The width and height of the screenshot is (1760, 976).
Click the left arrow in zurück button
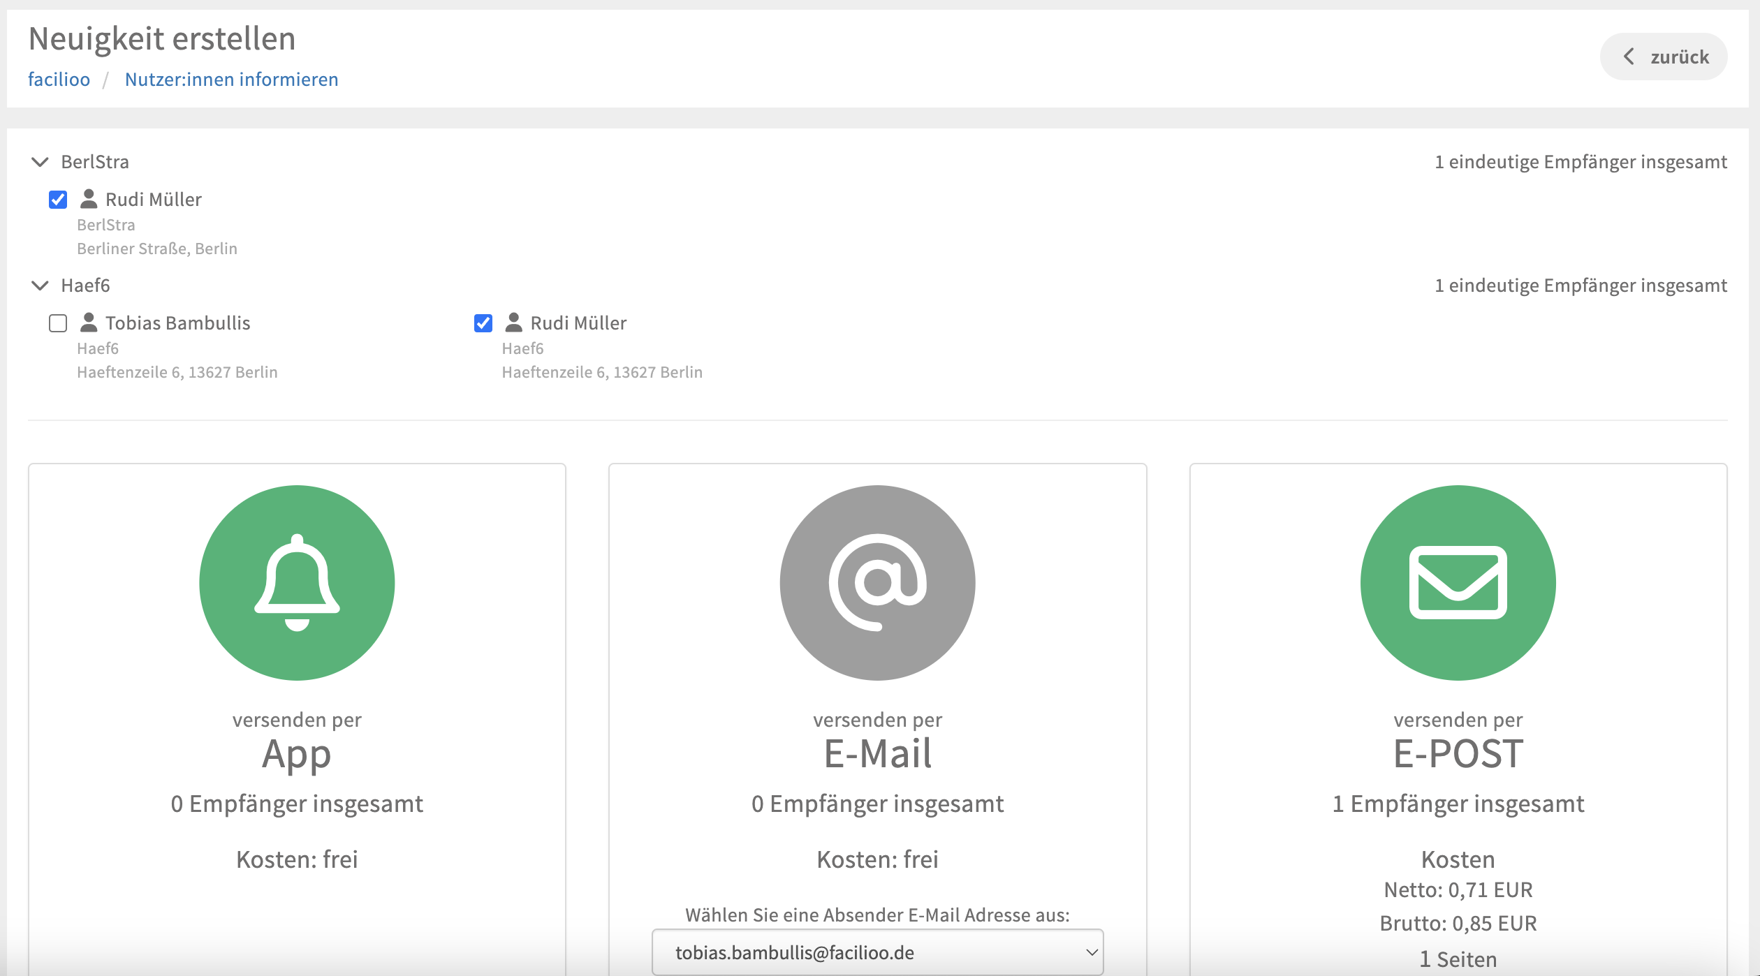click(1629, 57)
